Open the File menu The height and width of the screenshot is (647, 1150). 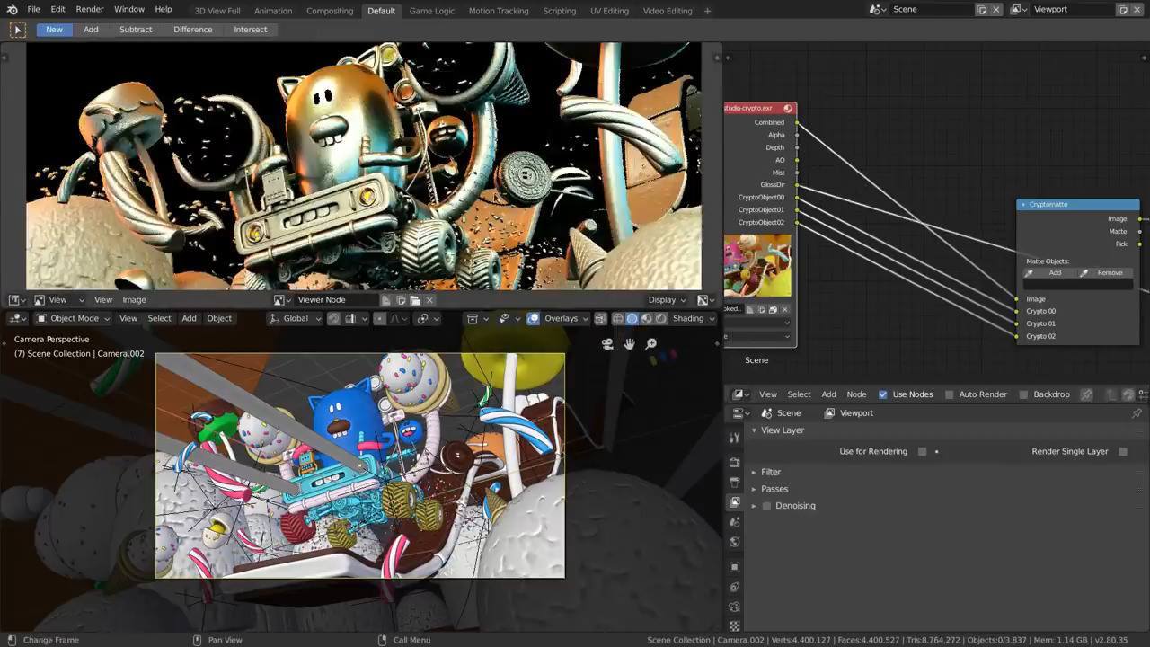[33, 9]
